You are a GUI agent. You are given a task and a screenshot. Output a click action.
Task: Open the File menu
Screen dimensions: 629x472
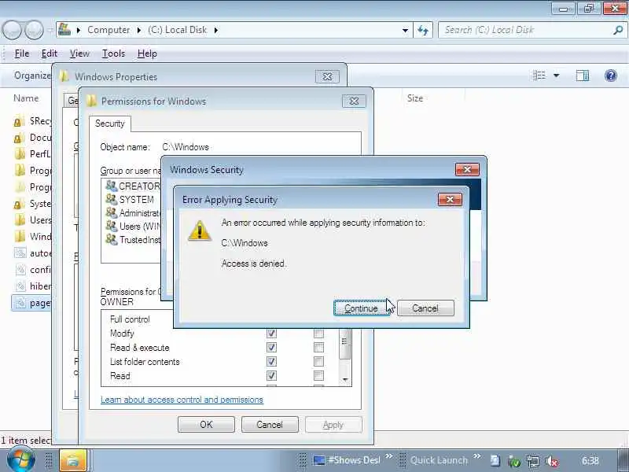[22, 53]
